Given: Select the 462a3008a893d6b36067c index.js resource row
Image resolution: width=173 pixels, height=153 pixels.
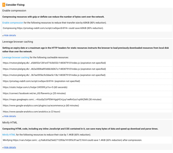Looking at the screenshot, I should 87,69.
